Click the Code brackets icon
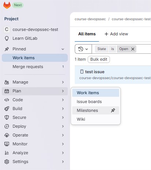Screen dimensions: 151x170 pos(7,100)
